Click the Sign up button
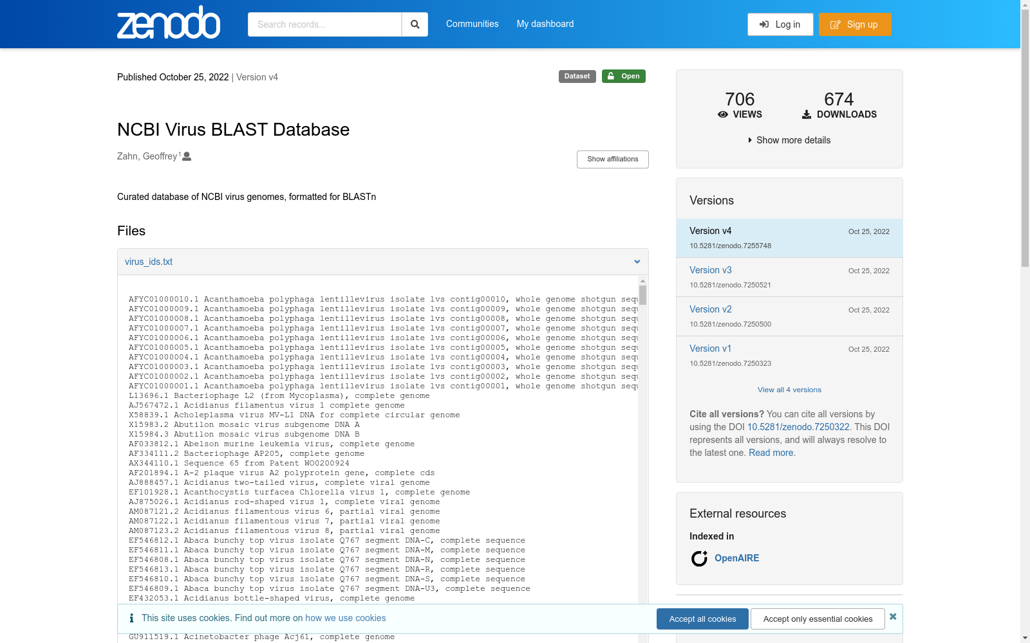The width and height of the screenshot is (1030, 643). tap(855, 24)
